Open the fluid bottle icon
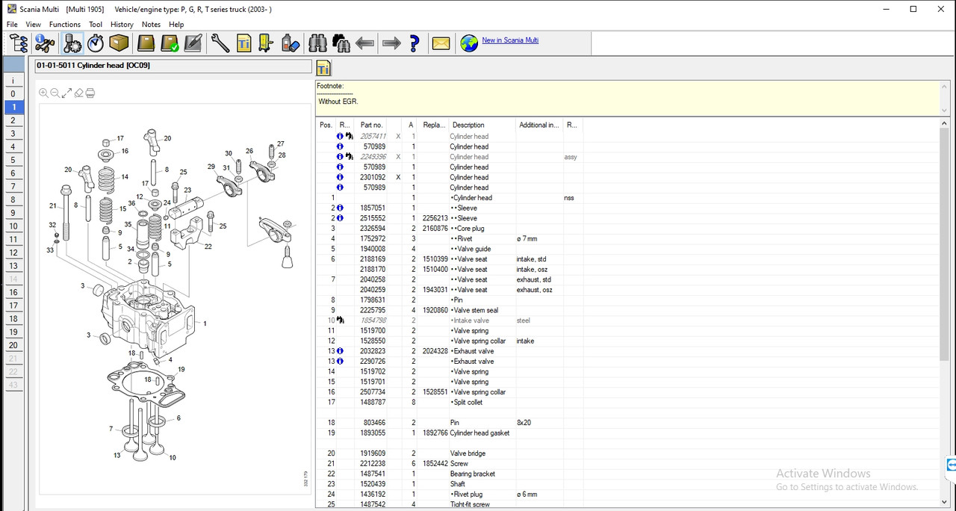 [291, 43]
